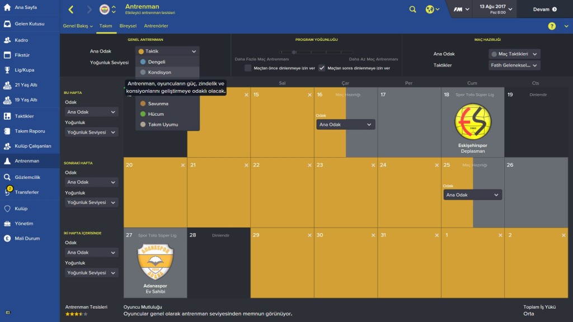
Task: Select Takım Uyumu from focus list
Action: (x=167, y=125)
